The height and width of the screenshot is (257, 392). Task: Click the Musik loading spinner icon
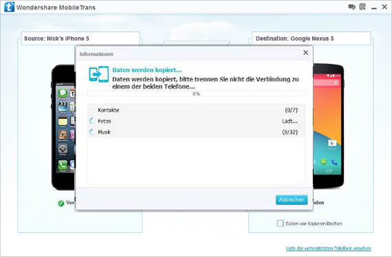pos(92,132)
